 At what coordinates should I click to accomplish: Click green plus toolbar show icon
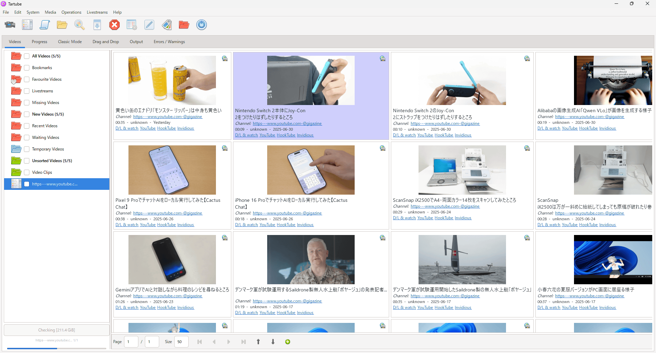click(x=288, y=342)
